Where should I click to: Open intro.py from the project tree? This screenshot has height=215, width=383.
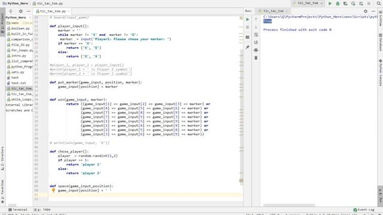16,56
